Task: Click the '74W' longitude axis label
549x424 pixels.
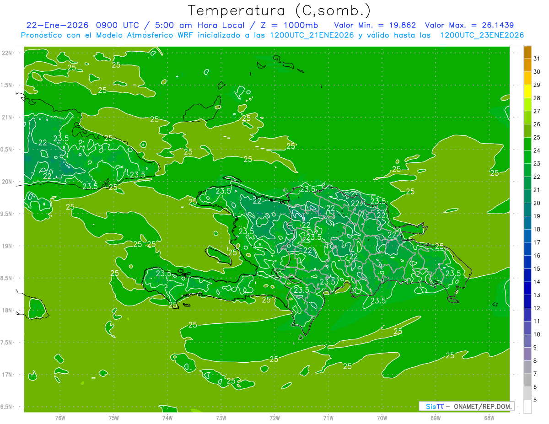Action: [167, 418]
